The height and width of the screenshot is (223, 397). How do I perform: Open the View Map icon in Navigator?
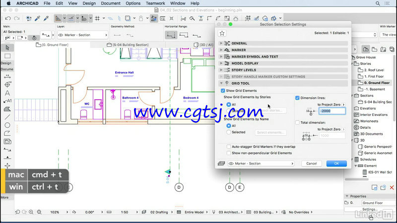[x=375, y=49]
